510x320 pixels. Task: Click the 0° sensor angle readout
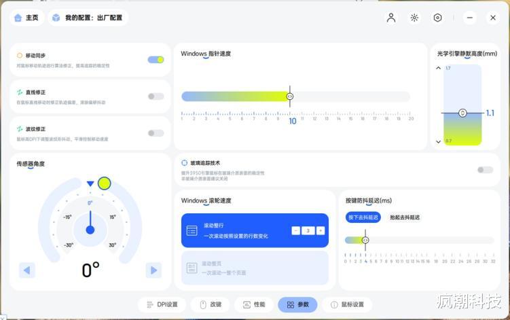(91, 270)
